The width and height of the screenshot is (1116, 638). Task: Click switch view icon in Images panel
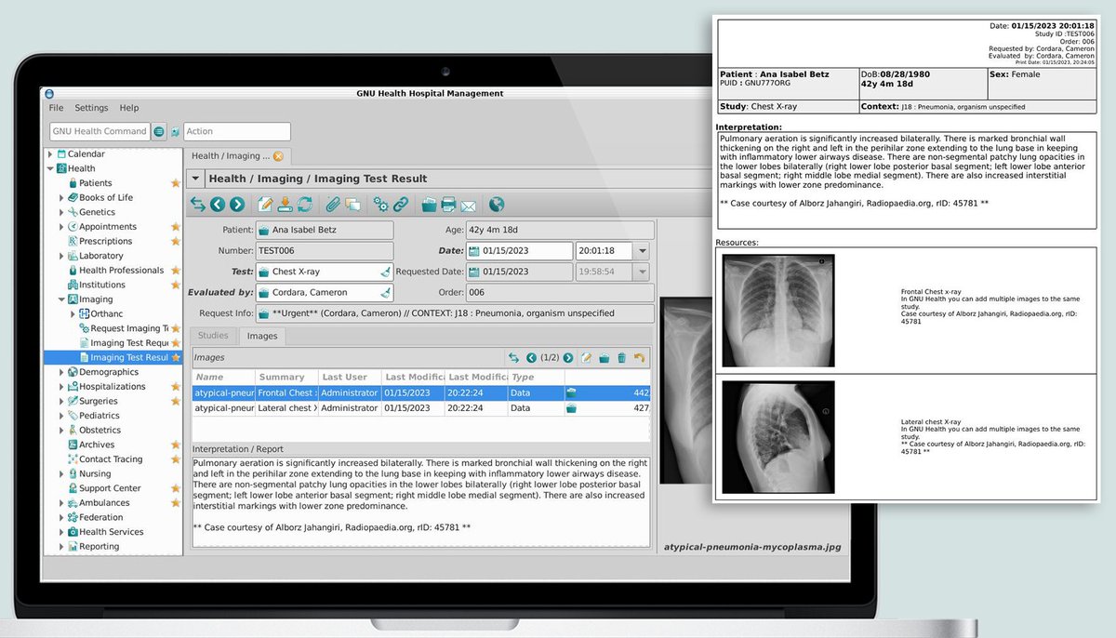point(513,357)
